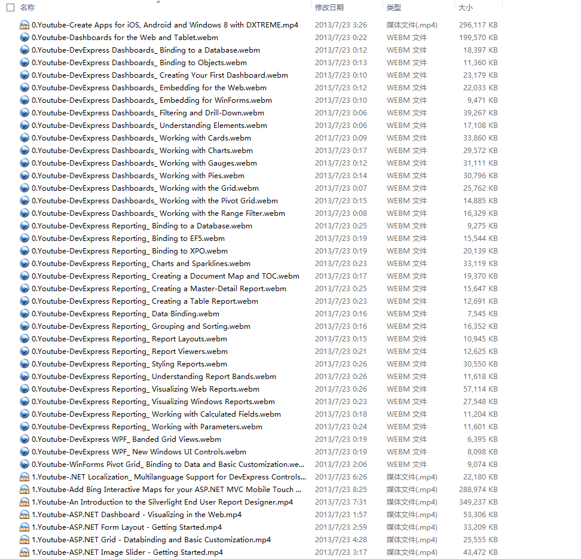Select file Creating a Document Map and TOC.webm
Viewport: 581px width, 559px height.
pos(165,276)
